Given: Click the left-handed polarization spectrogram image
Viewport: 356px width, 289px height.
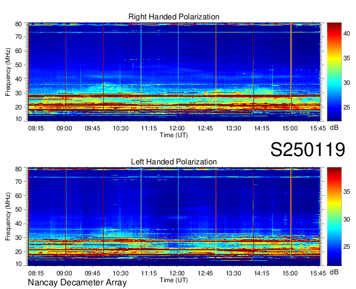Looking at the screenshot, I should click(174, 217).
